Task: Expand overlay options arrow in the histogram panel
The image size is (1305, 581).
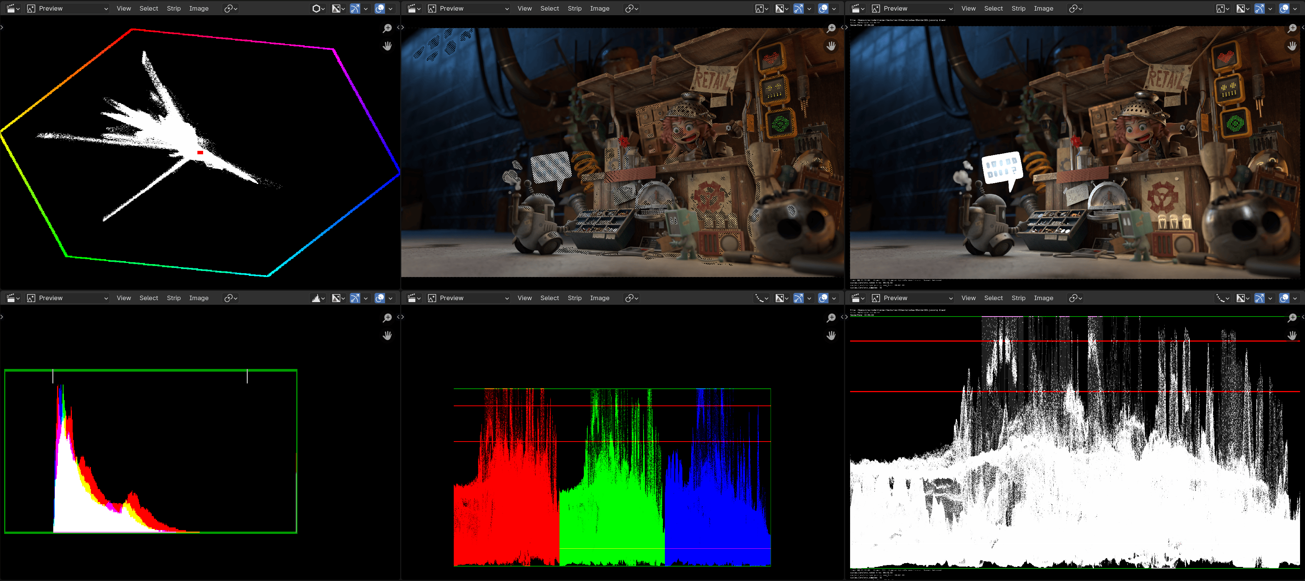Action: [x=391, y=298]
